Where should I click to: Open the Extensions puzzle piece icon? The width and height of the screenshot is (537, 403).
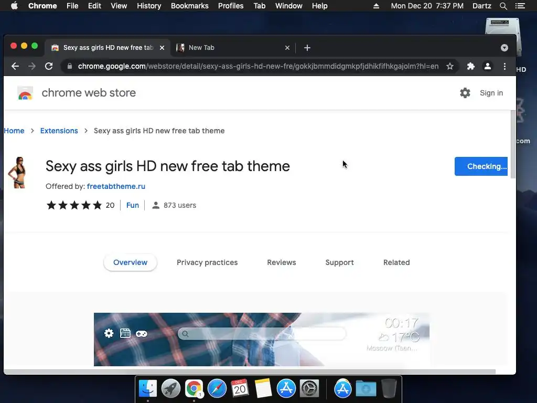click(x=471, y=66)
